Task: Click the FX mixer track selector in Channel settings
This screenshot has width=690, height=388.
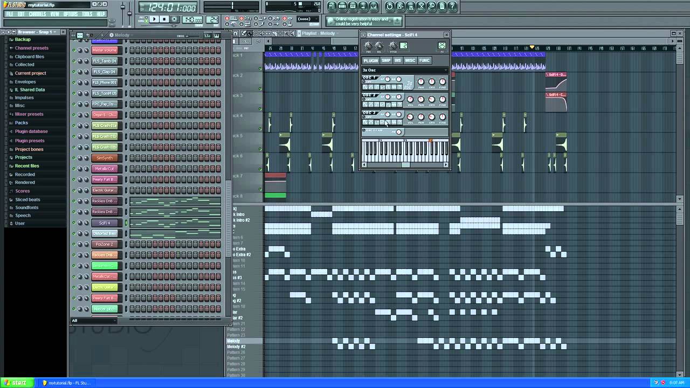Action: pyautogui.click(x=442, y=46)
